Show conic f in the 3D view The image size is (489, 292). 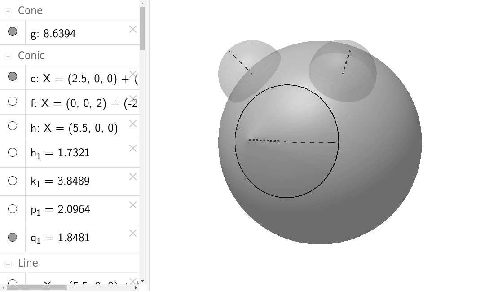[x=13, y=101]
